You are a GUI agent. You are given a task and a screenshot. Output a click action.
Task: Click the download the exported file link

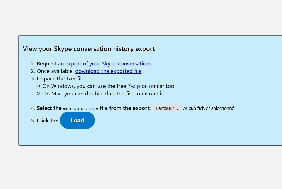(x=108, y=71)
